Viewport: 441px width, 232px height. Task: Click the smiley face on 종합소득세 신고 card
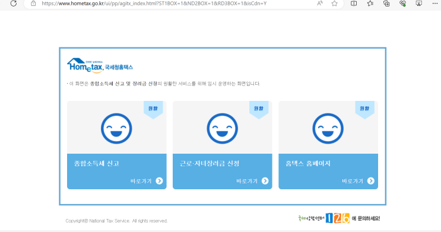point(116,129)
